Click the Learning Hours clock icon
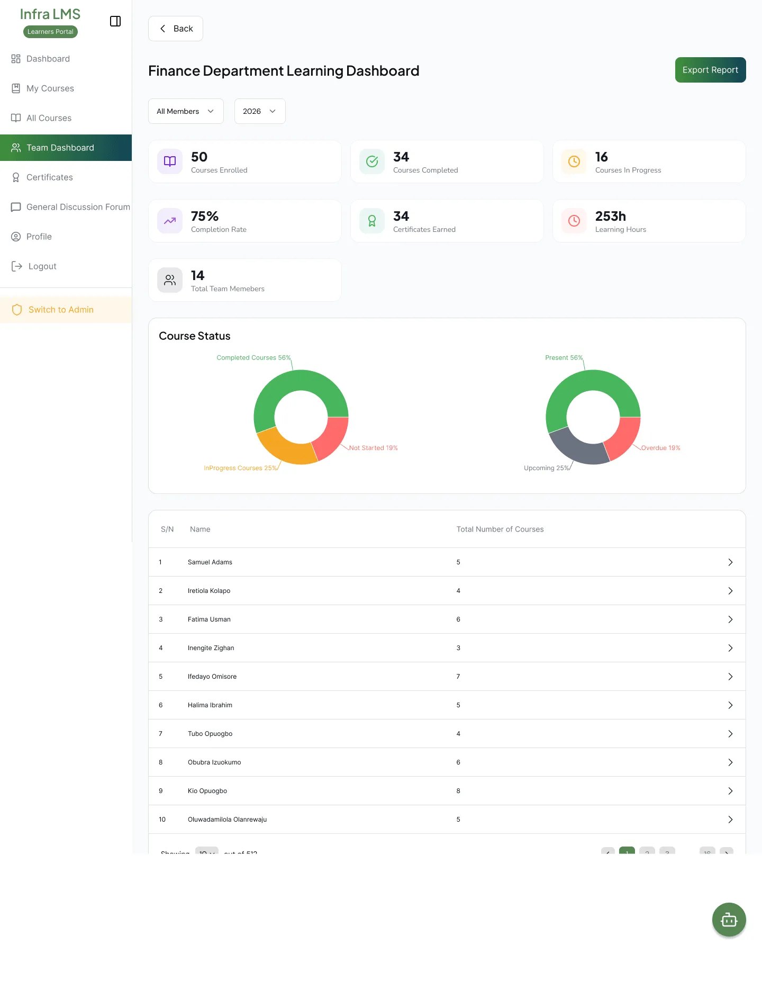This screenshot has height=990, width=762. 574,221
